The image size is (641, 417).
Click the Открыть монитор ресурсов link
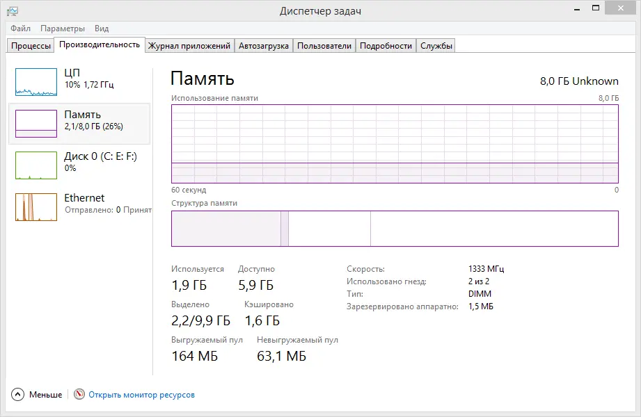(141, 395)
